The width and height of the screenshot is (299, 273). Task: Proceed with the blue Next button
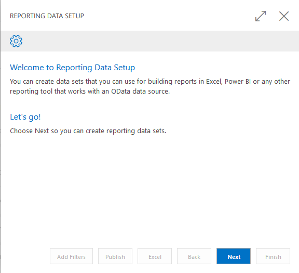click(234, 256)
